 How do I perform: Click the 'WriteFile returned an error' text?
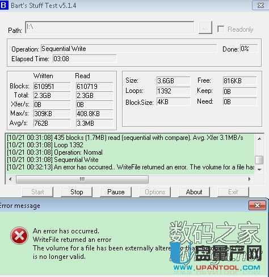72,240
